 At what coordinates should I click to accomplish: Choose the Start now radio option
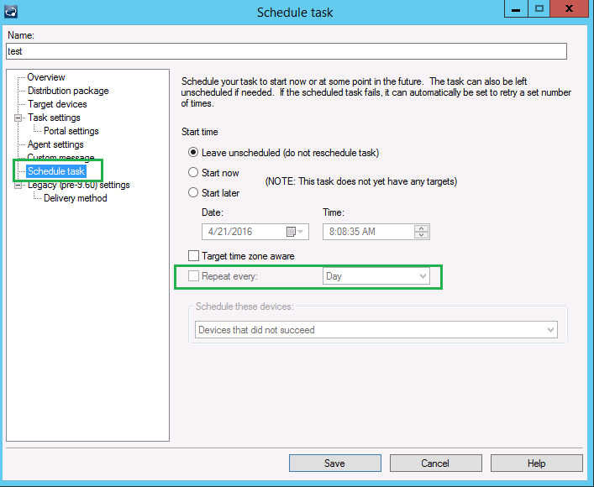point(194,173)
